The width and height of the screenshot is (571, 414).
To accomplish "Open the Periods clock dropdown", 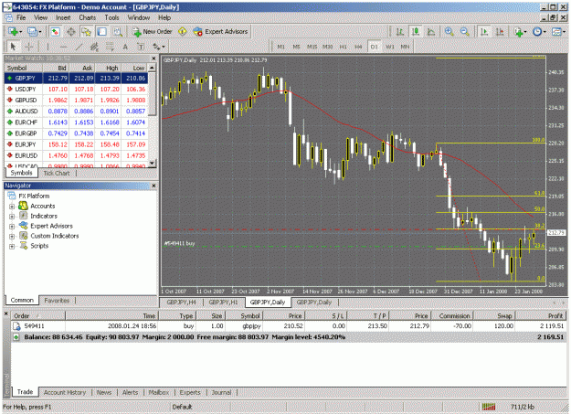I will [x=539, y=32].
